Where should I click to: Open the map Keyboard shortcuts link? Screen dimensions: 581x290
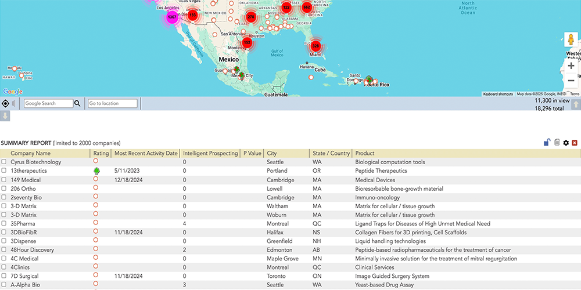tap(498, 95)
